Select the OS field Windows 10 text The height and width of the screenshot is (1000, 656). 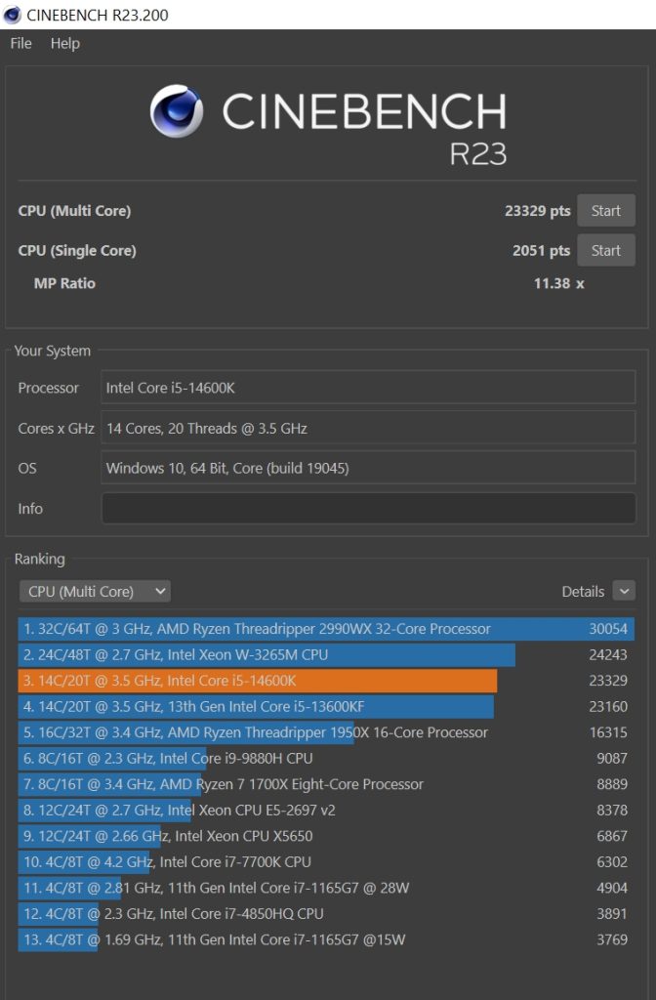368,468
